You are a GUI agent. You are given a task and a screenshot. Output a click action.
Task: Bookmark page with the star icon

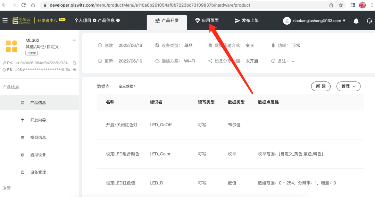pos(341,5)
